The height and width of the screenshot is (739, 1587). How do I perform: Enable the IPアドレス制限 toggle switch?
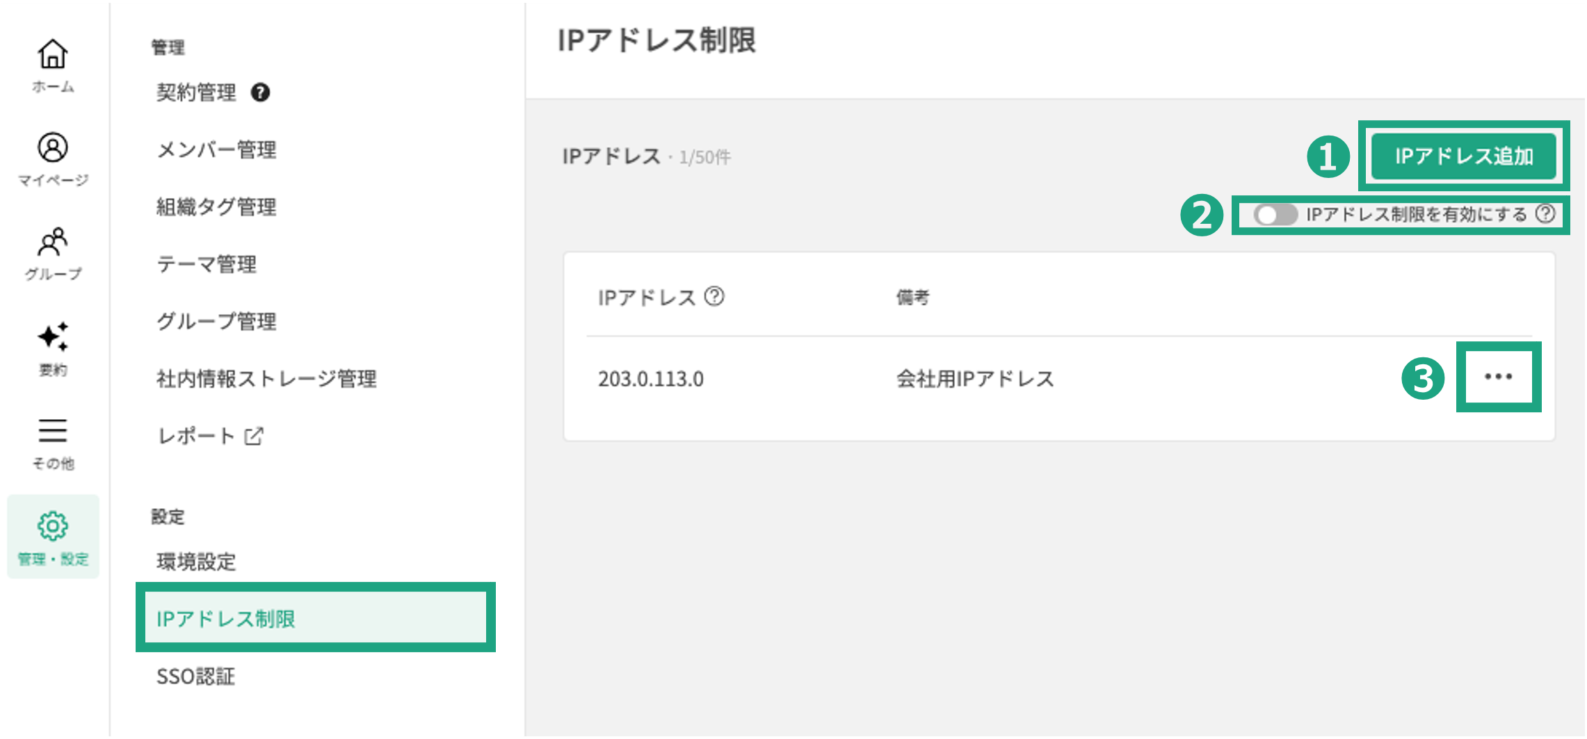click(x=1275, y=215)
